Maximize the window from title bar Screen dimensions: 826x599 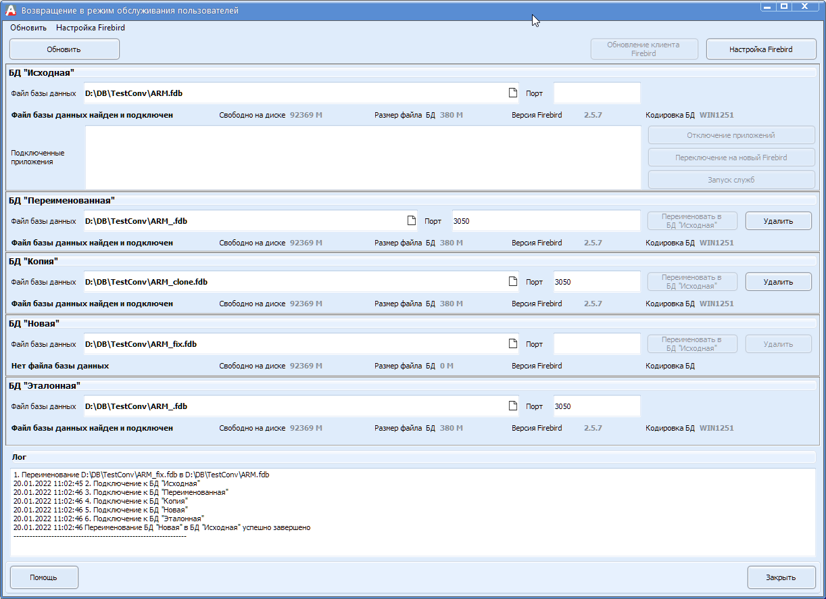784,6
